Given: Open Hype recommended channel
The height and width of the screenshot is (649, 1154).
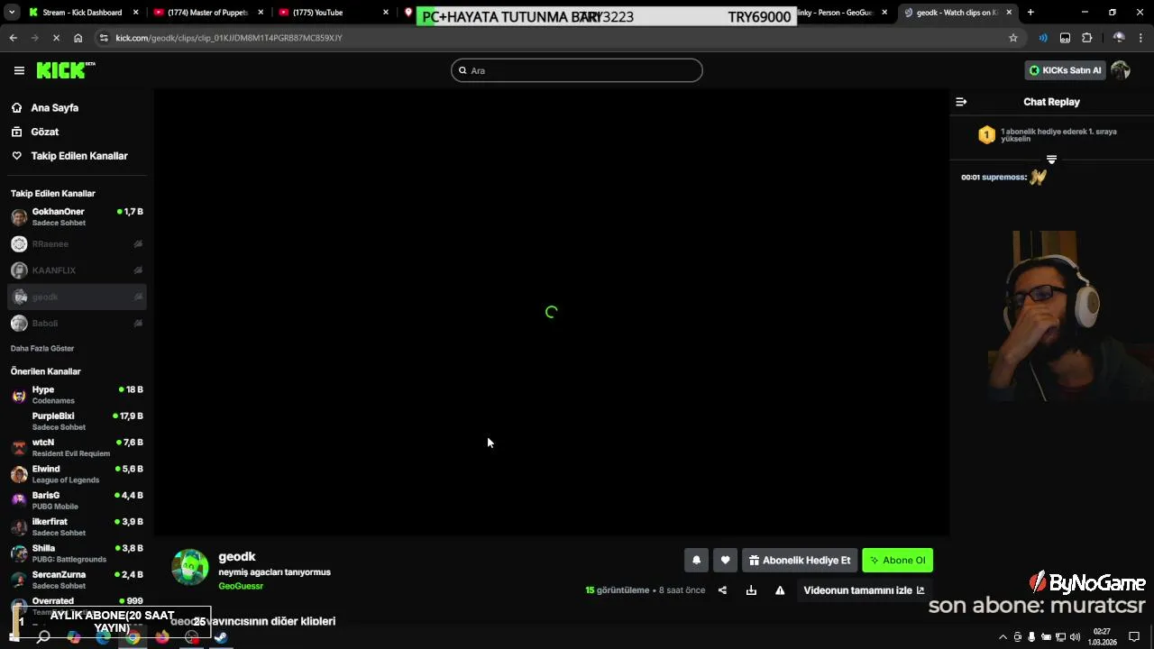Looking at the screenshot, I should pos(77,395).
